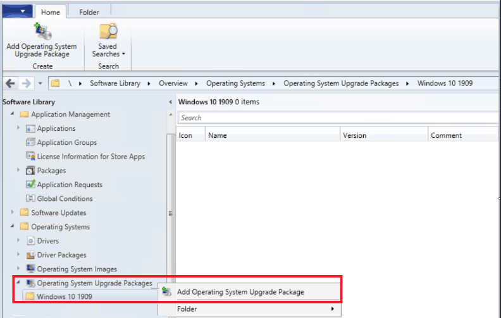Select the Packages node icon
The image size is (501, 318).
pos(30,171)
